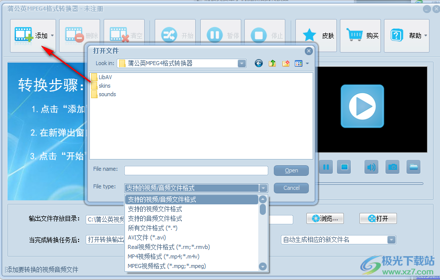Select the sounds folder
The height and width of the screenshot is (280, 440).
[x=104, y=94]
